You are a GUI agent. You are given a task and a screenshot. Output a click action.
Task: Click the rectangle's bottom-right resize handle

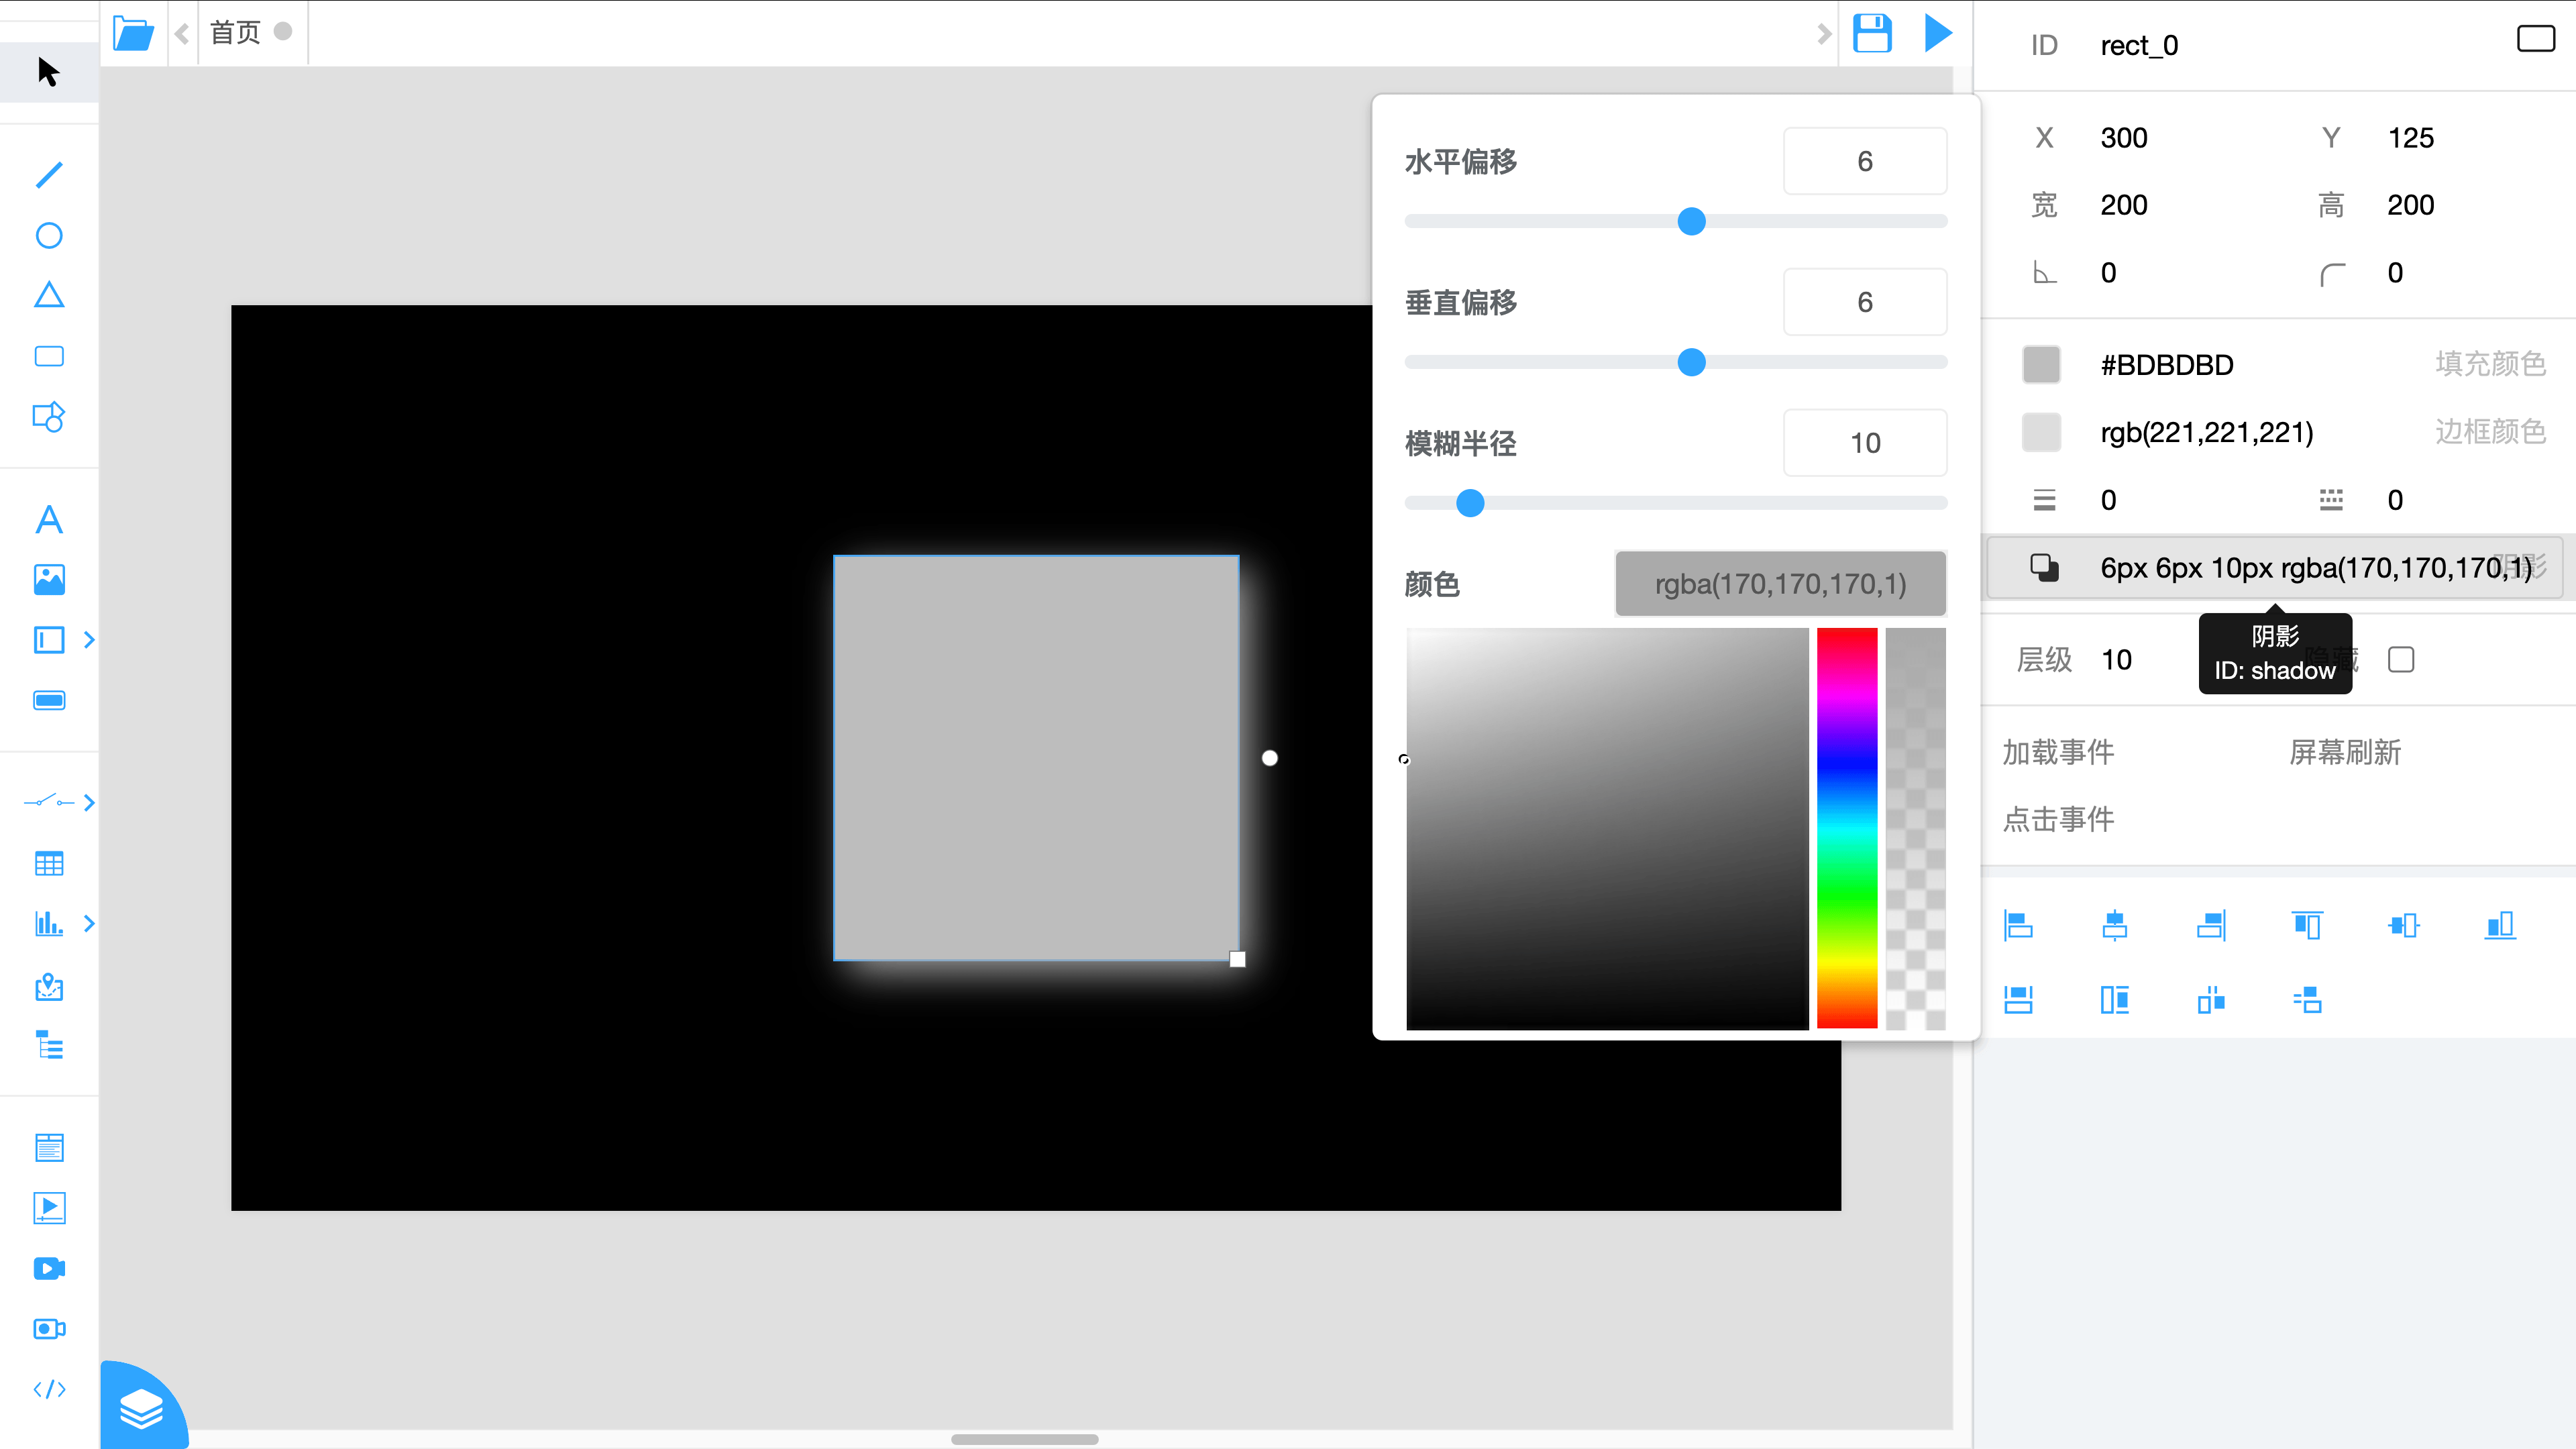point(1237,959)
